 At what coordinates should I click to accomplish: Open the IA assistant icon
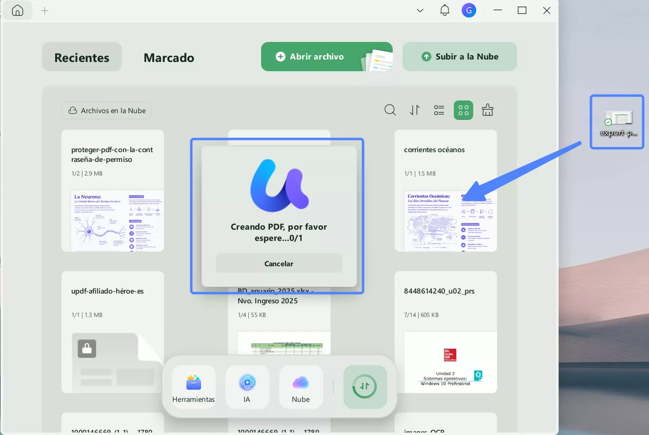coord(247,387)
